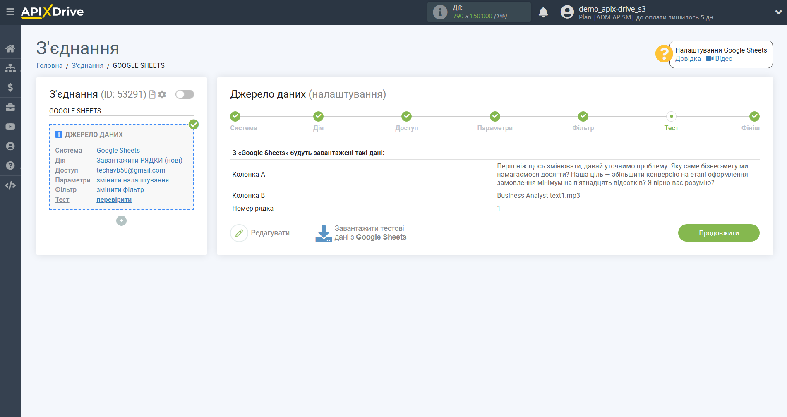Open the billing dollar icon in the sidebar
Screen dimensions: 787x417
pos(10,87)
